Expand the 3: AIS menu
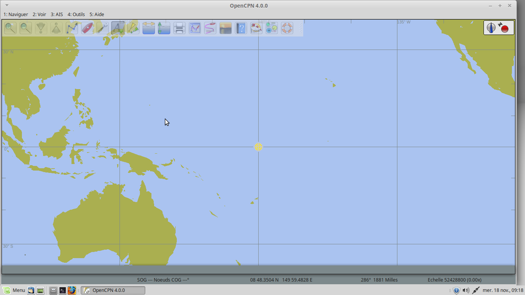 pyautogui.click(x=56, y=14)
